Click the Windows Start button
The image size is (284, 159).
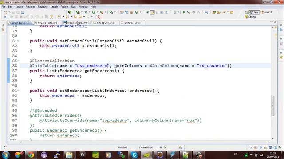(x=6, y=155)
